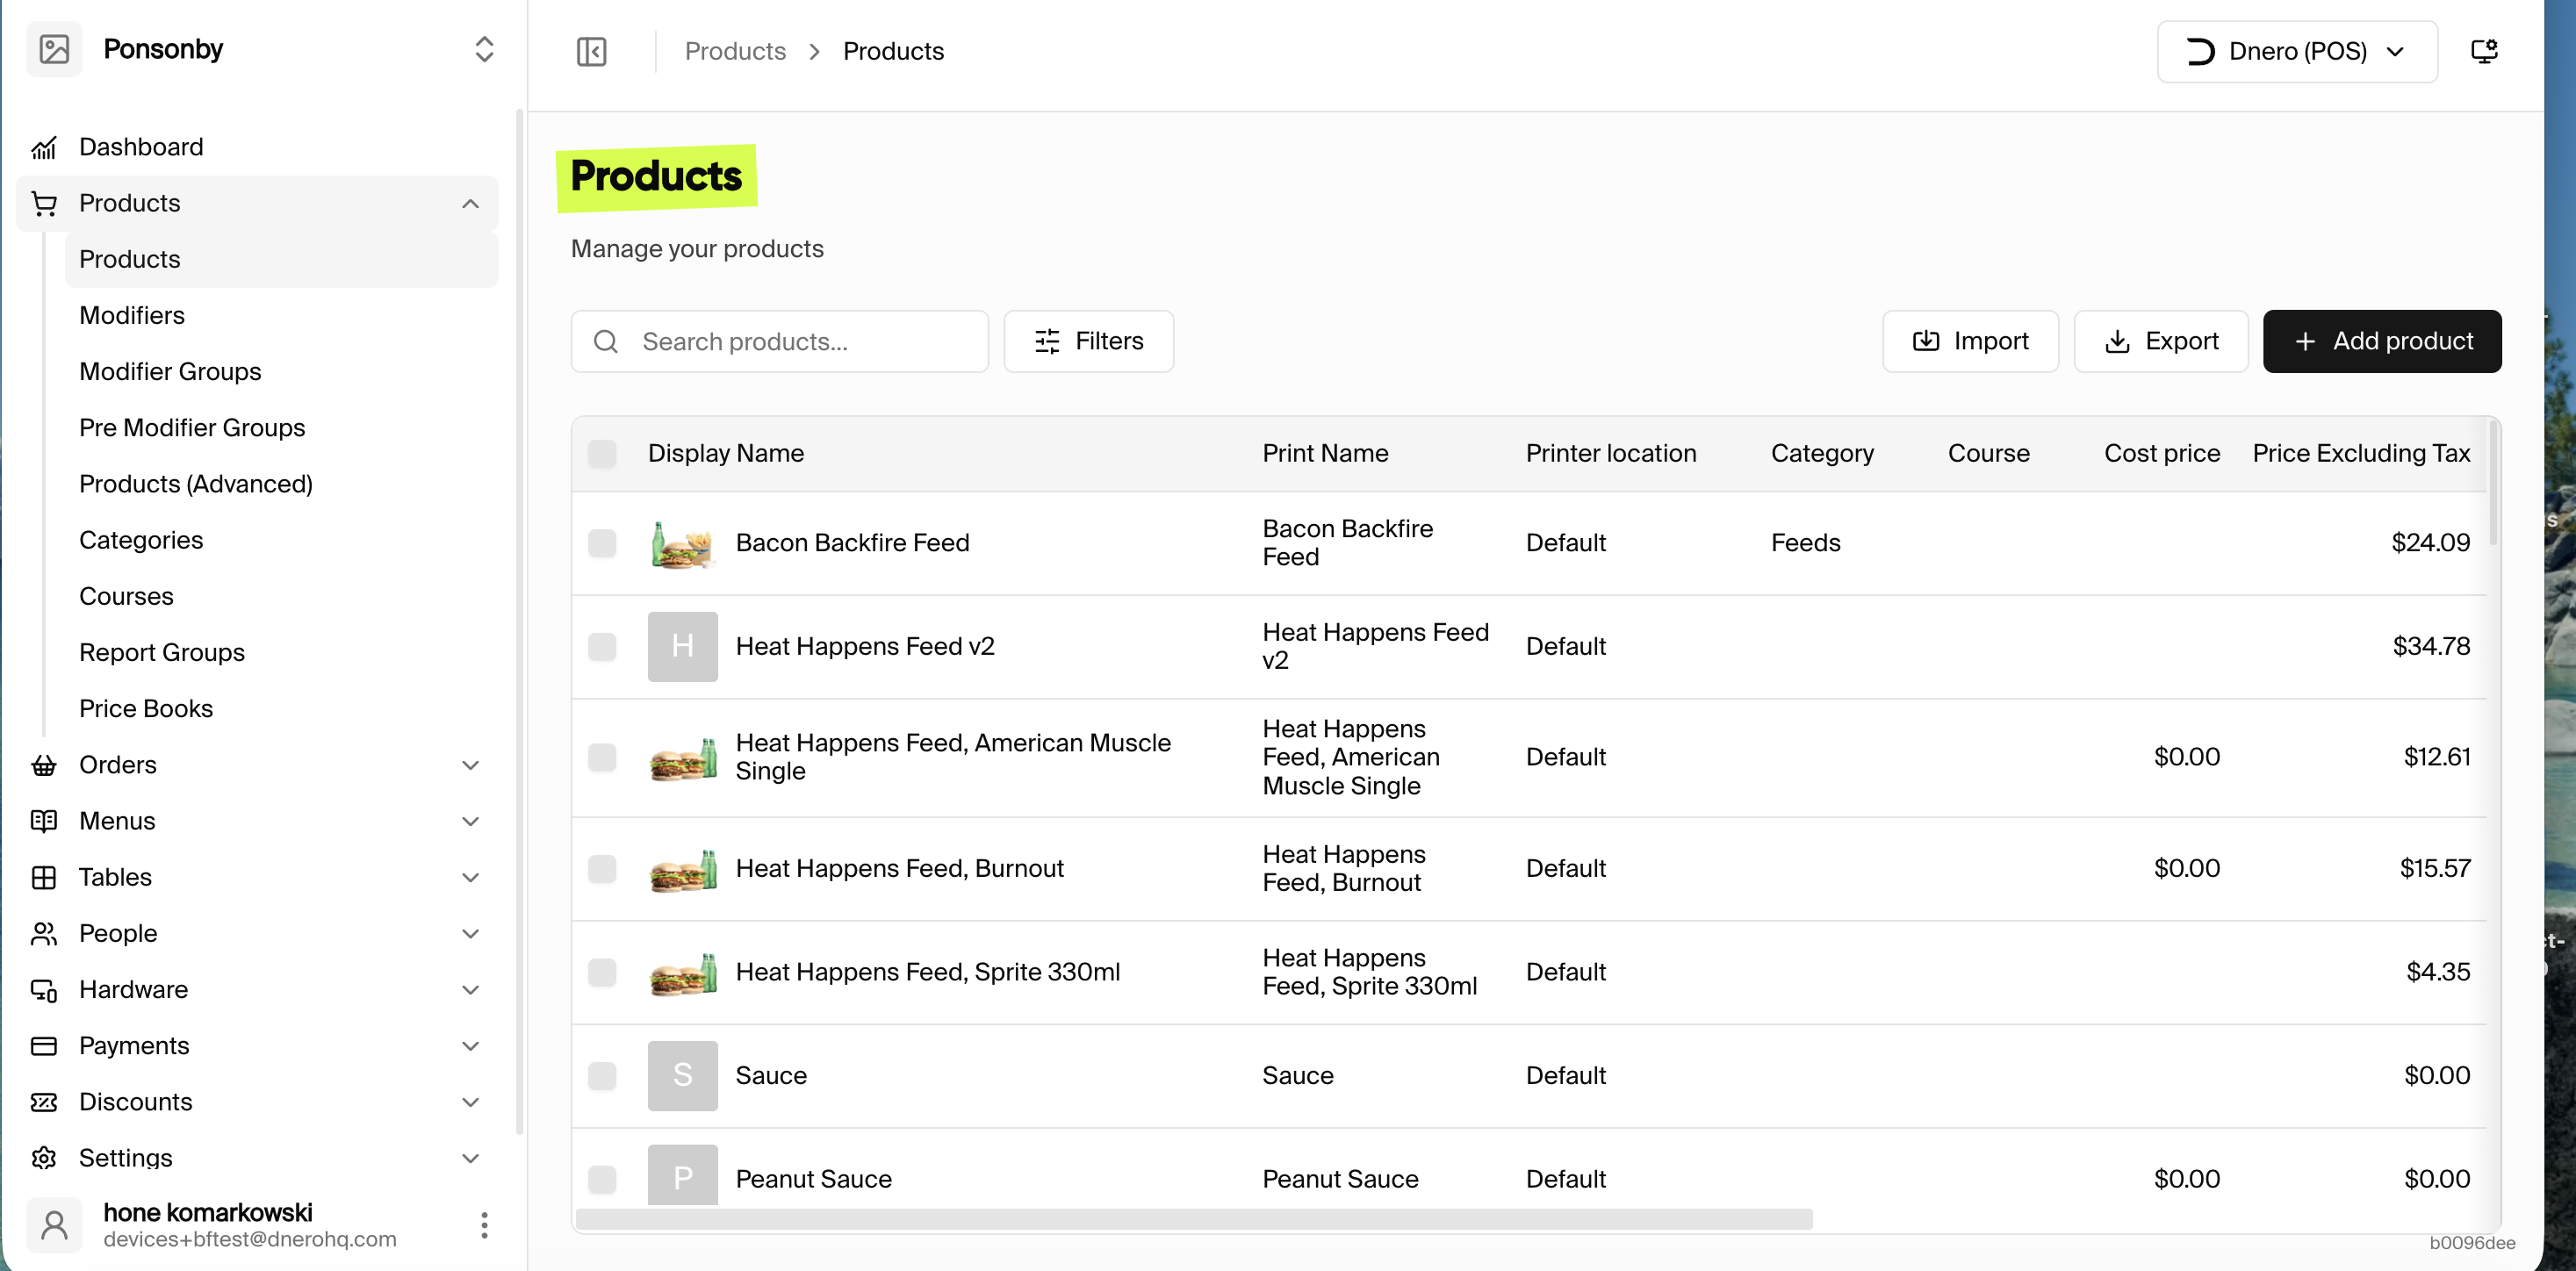The height and width of the screenshot is (1271, 2576).
Task: Click the Import button
Action: point(1970,341)
